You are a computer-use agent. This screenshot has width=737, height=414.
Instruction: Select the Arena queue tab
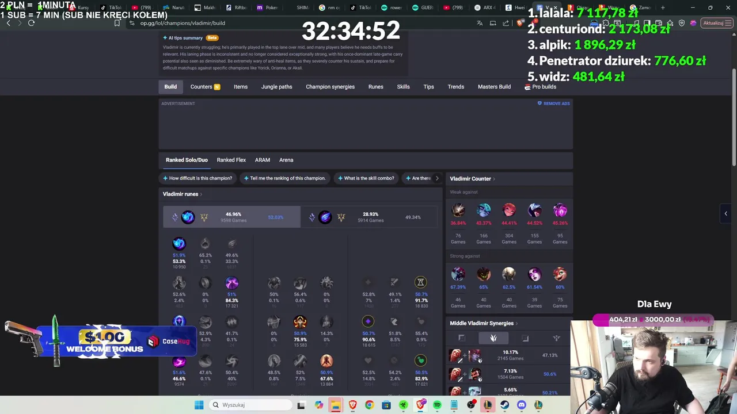[286, 160]
